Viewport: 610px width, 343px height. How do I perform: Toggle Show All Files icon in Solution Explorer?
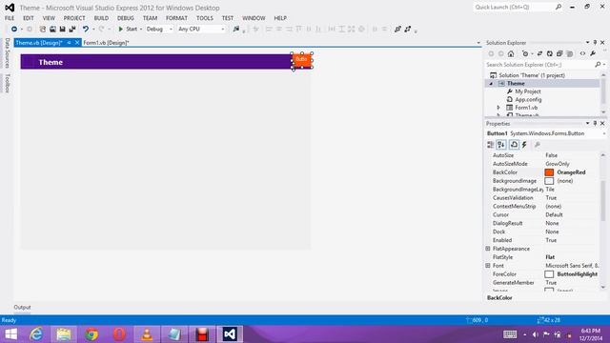pos(570,53)
